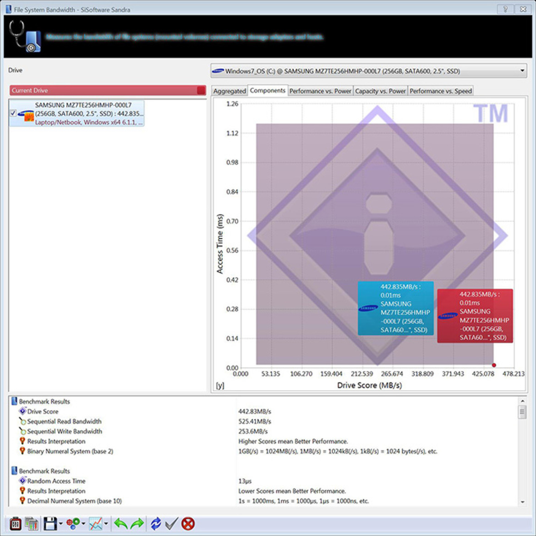Open the Capacity vs. Power tab
Screen dimensions: 536x536
(380, 91)
